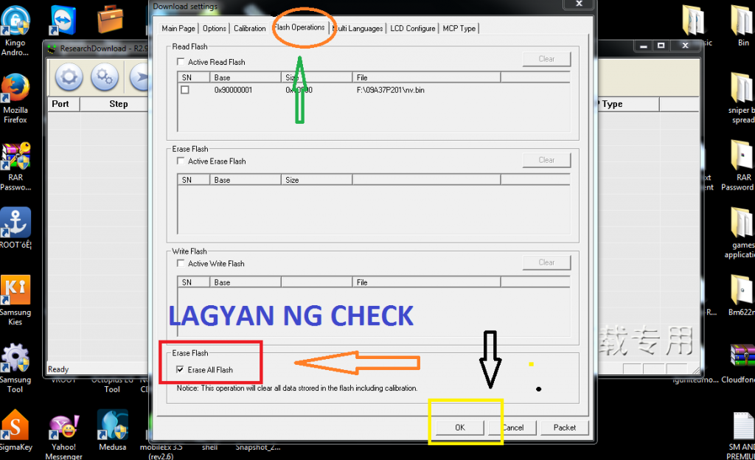Open the LCD Configure tab
755x460 pixels.
(412, 29)
